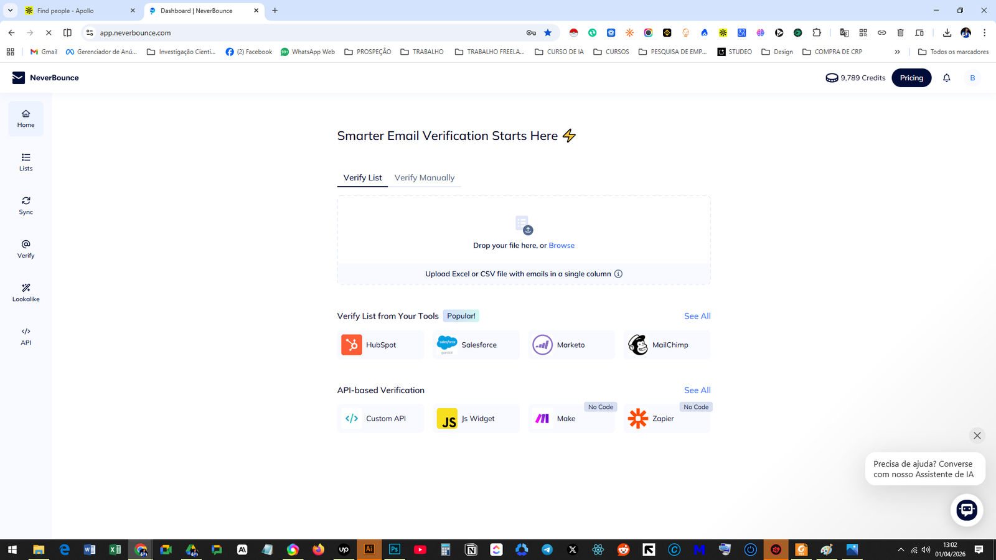Open the Lookalike tool in sidebar

26,292
